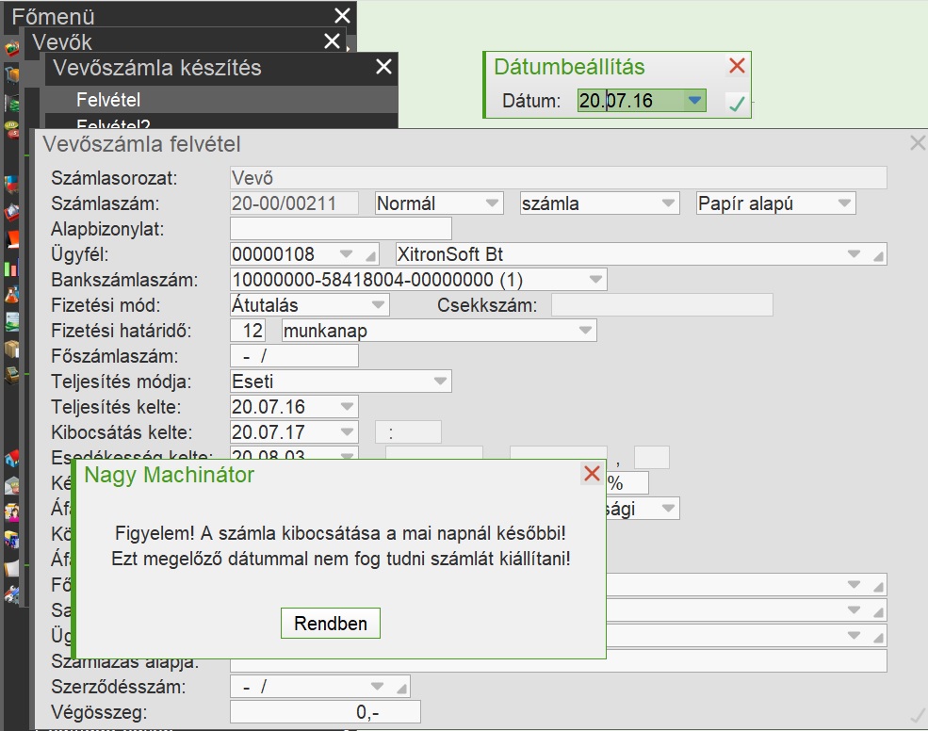Open the red house icon in sidebar
The height and width of the screenshot is (731, 928).
pos(11,459)
